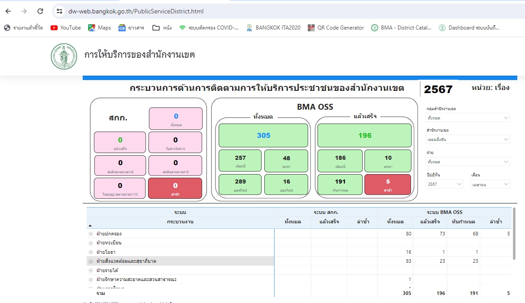
Task: Expand the ฝ่ายปกครอง row
Action: pyautogui.click(x=91, y=234)
